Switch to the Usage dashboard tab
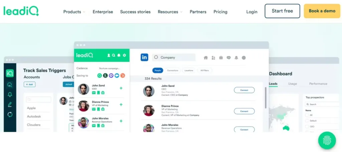This screenshot has width=342, height=152. 293,84
